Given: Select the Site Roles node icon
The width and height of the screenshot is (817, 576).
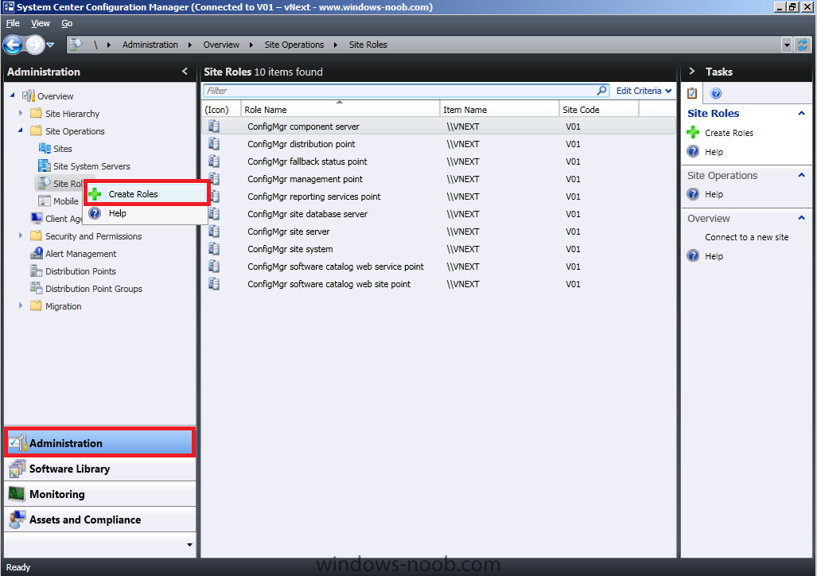Looking at the screenshot, I should tap(45, 183).
